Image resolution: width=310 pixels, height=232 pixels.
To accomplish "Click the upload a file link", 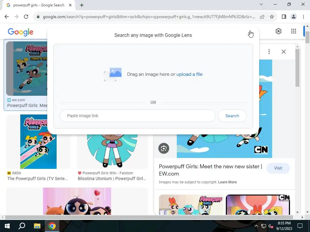I will click(x=190, y=74).
